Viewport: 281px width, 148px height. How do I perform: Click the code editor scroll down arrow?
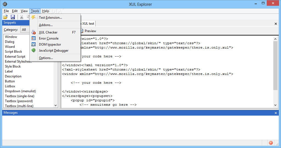tap(276, 105)
